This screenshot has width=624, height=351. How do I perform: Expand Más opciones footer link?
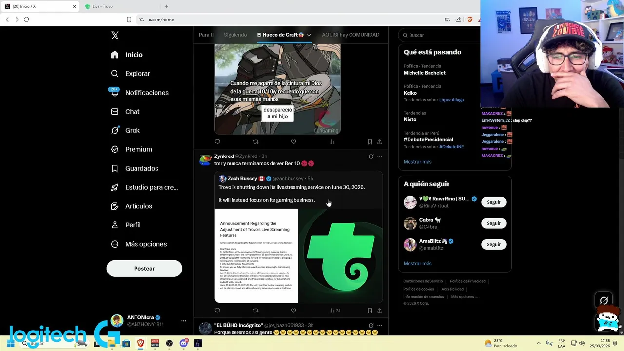(465, 297)
